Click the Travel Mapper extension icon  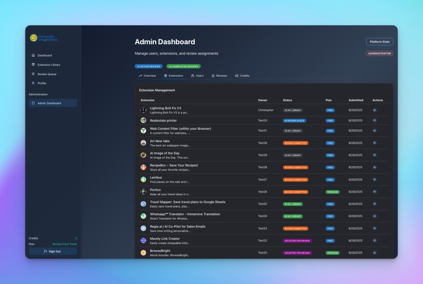pos(143,204)
